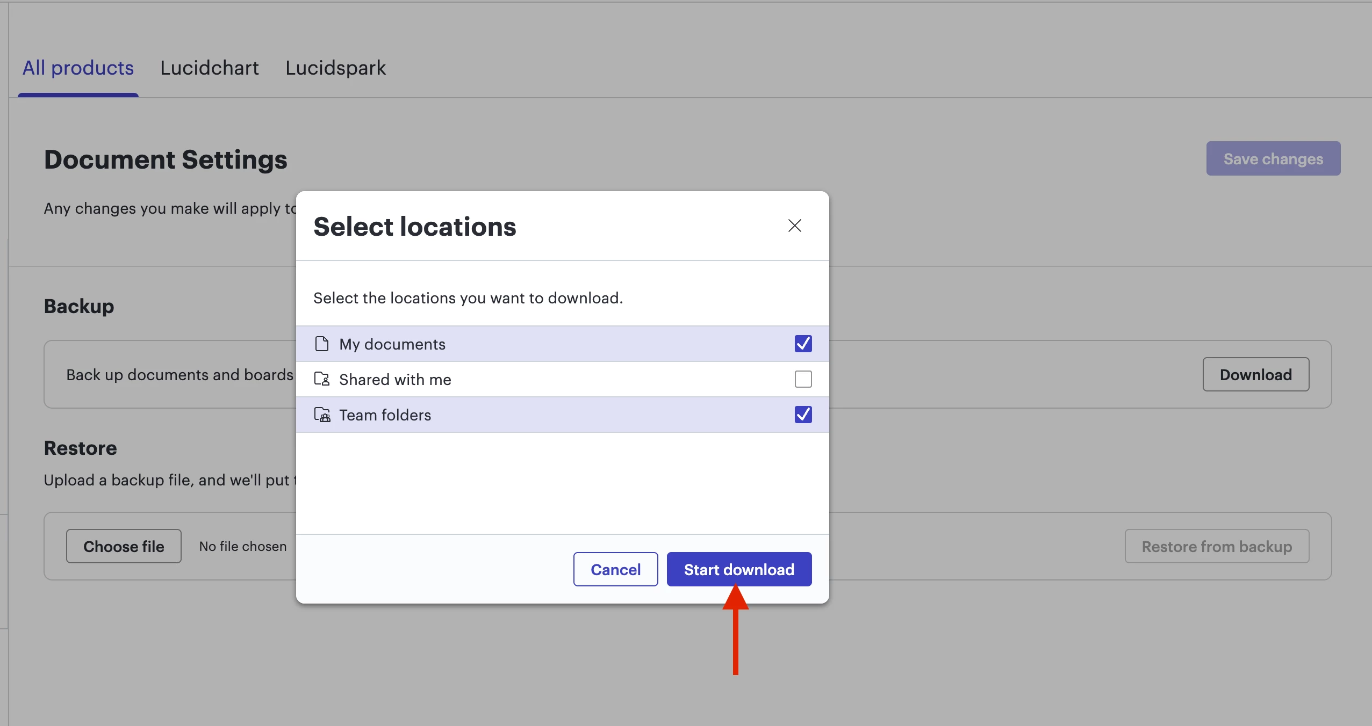Switch to the All products tab
The height and width of the screenshot is (726, 1372).
click(78, 68)
